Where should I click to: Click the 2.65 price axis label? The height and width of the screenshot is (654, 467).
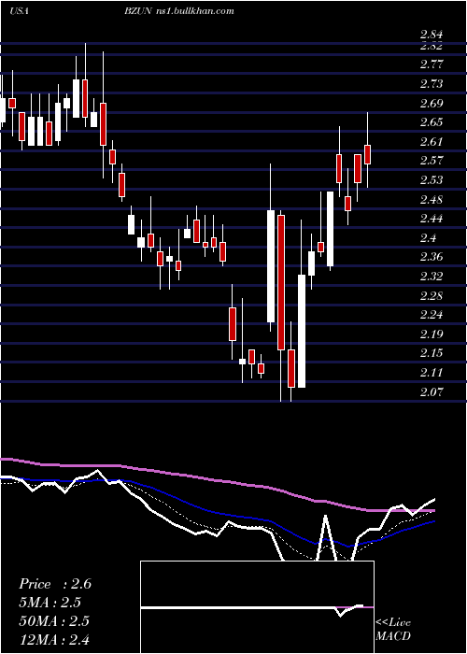pos(432,122)
